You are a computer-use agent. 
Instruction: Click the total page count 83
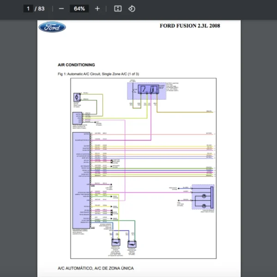coord(41,9)
